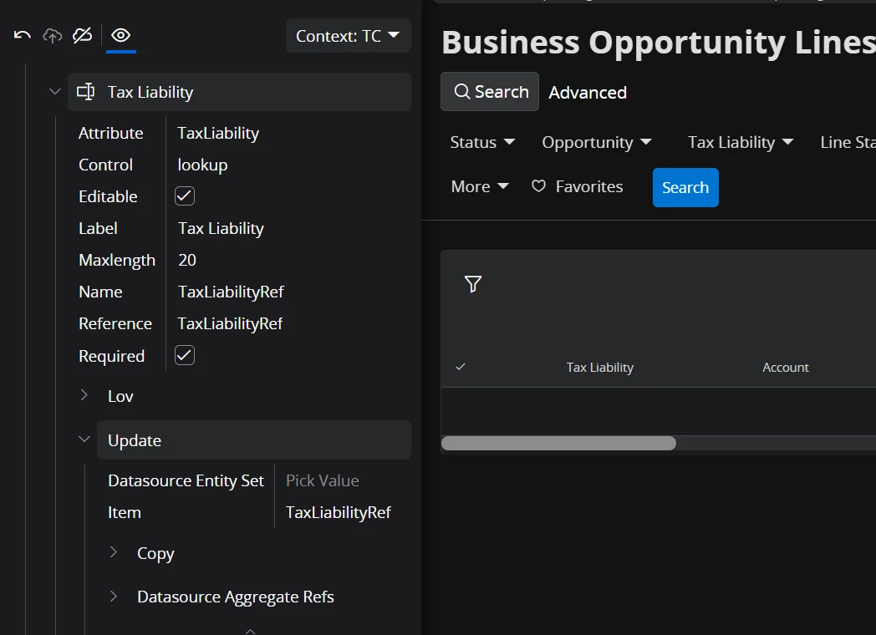The height and width of the screenshot is (635, 876).
Task: Expand the Copy node
Action: click(113, 552)
